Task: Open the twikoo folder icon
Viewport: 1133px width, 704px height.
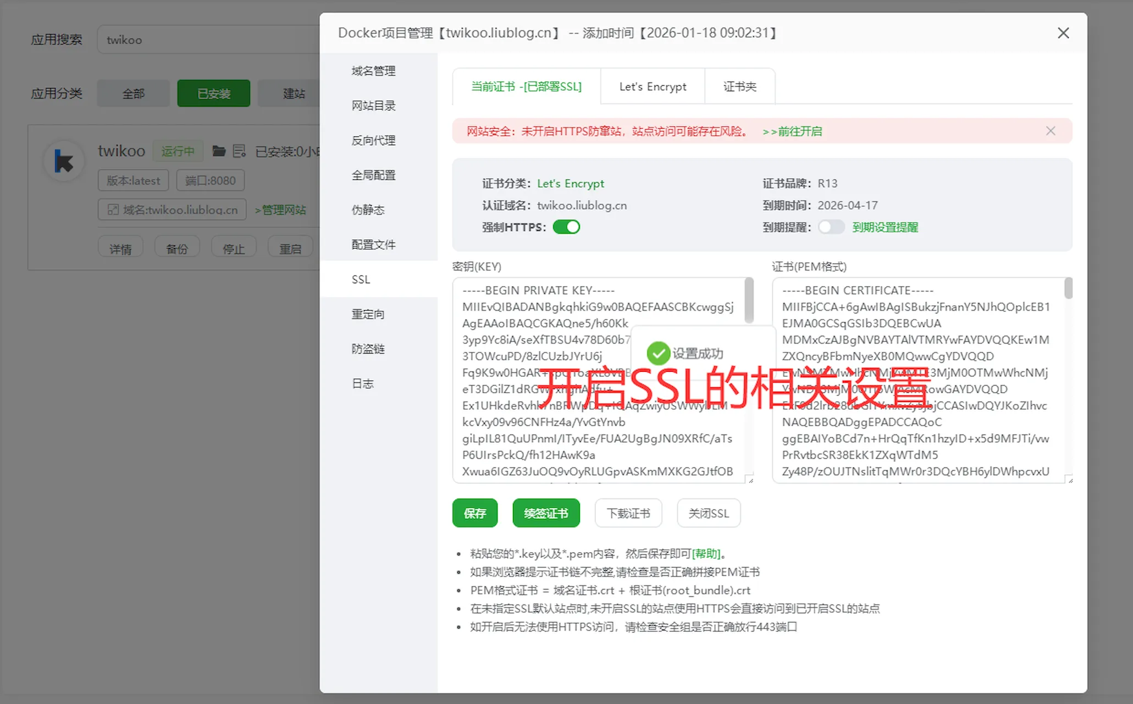Action: click(219, 151)
